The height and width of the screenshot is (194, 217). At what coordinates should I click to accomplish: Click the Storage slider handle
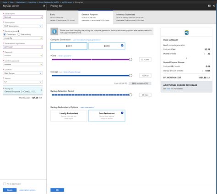[130, 75]
